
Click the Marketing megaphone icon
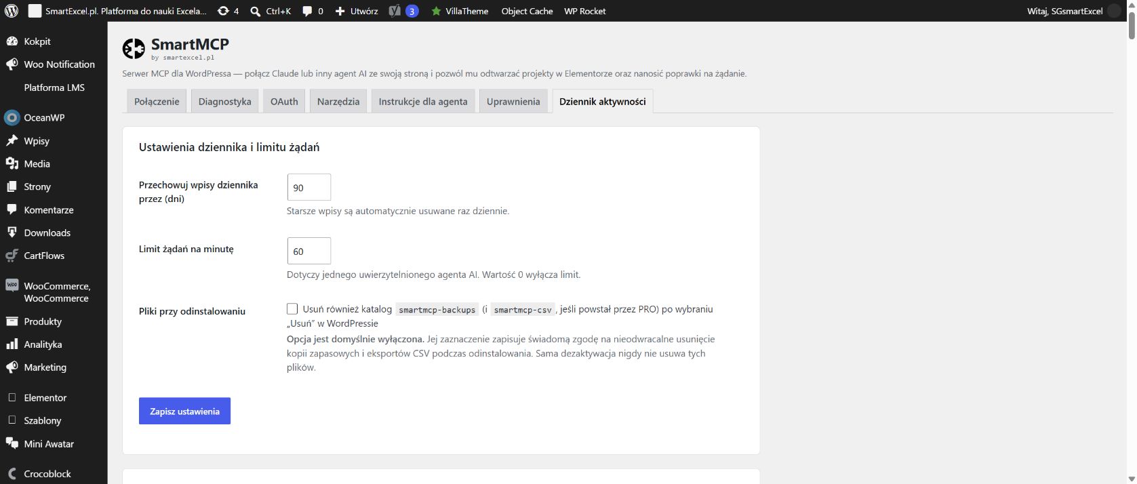click(x=12, y=367)
